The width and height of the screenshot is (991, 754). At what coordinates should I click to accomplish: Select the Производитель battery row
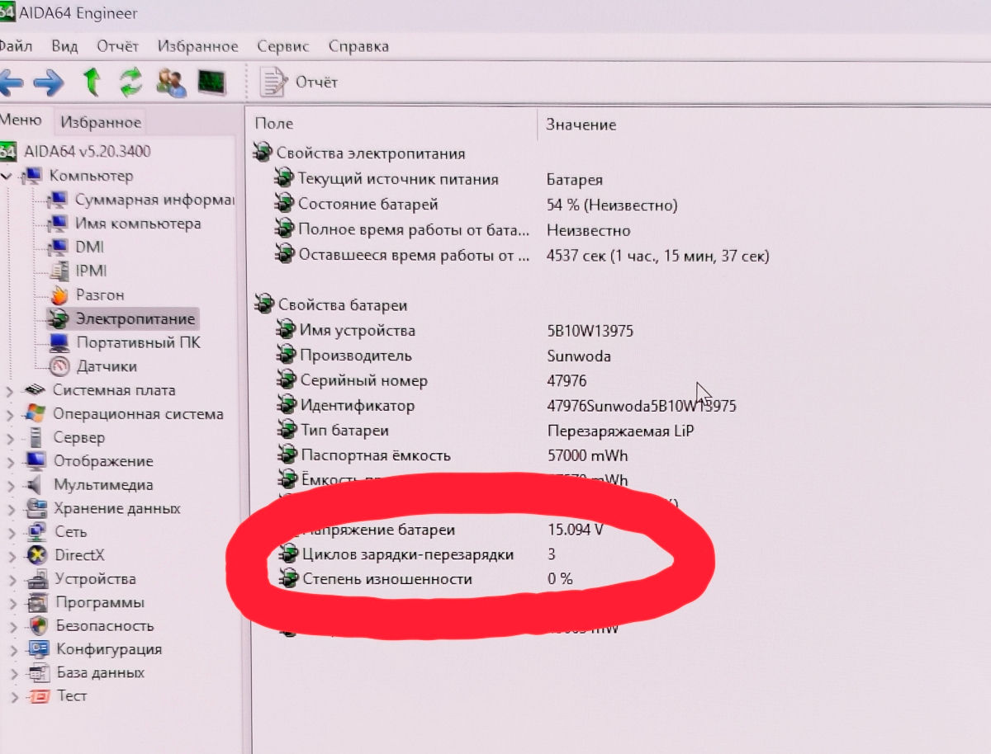coord(355,356)
